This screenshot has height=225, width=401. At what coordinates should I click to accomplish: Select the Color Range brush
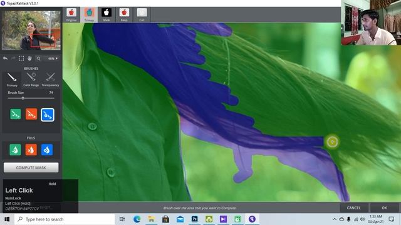[x=31, y=79]
